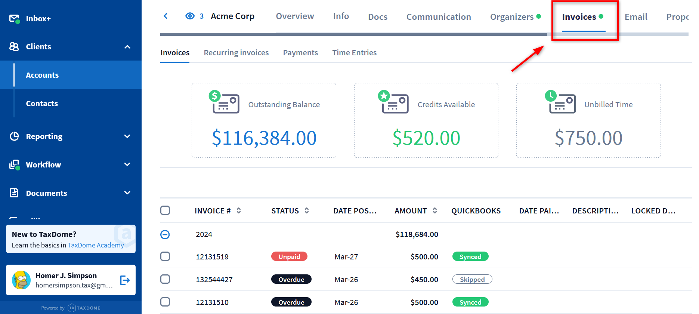
Task: Sign out using the logout arrow icon
Action: tap(125, 280)
